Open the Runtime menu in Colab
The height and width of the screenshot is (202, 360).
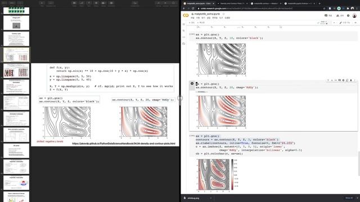(215, 18)
